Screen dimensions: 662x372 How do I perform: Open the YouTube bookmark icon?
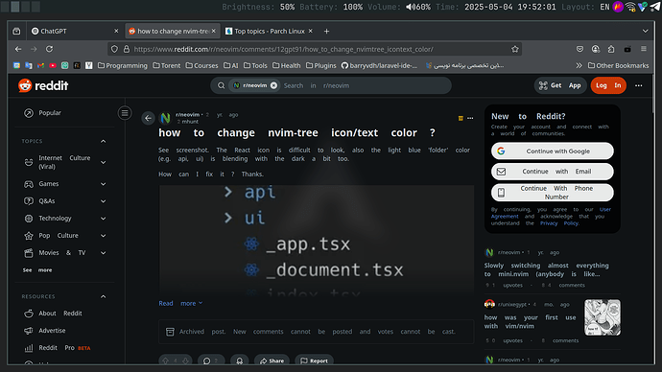click(x=53, y=65)
